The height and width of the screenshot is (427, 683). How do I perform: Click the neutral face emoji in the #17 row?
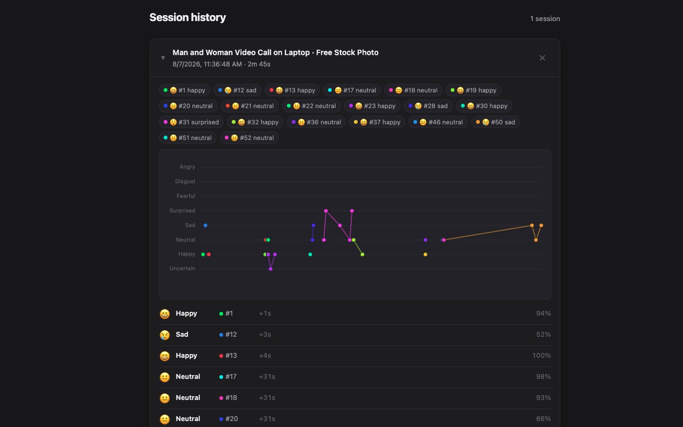[165, 377]
